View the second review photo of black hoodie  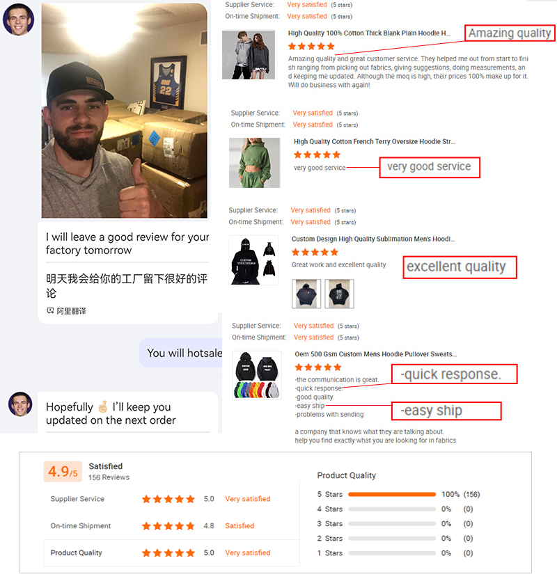[x=340, y=294]
